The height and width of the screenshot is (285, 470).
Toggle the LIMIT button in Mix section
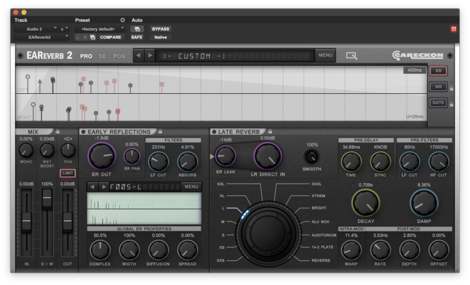(x=68, y=173)
